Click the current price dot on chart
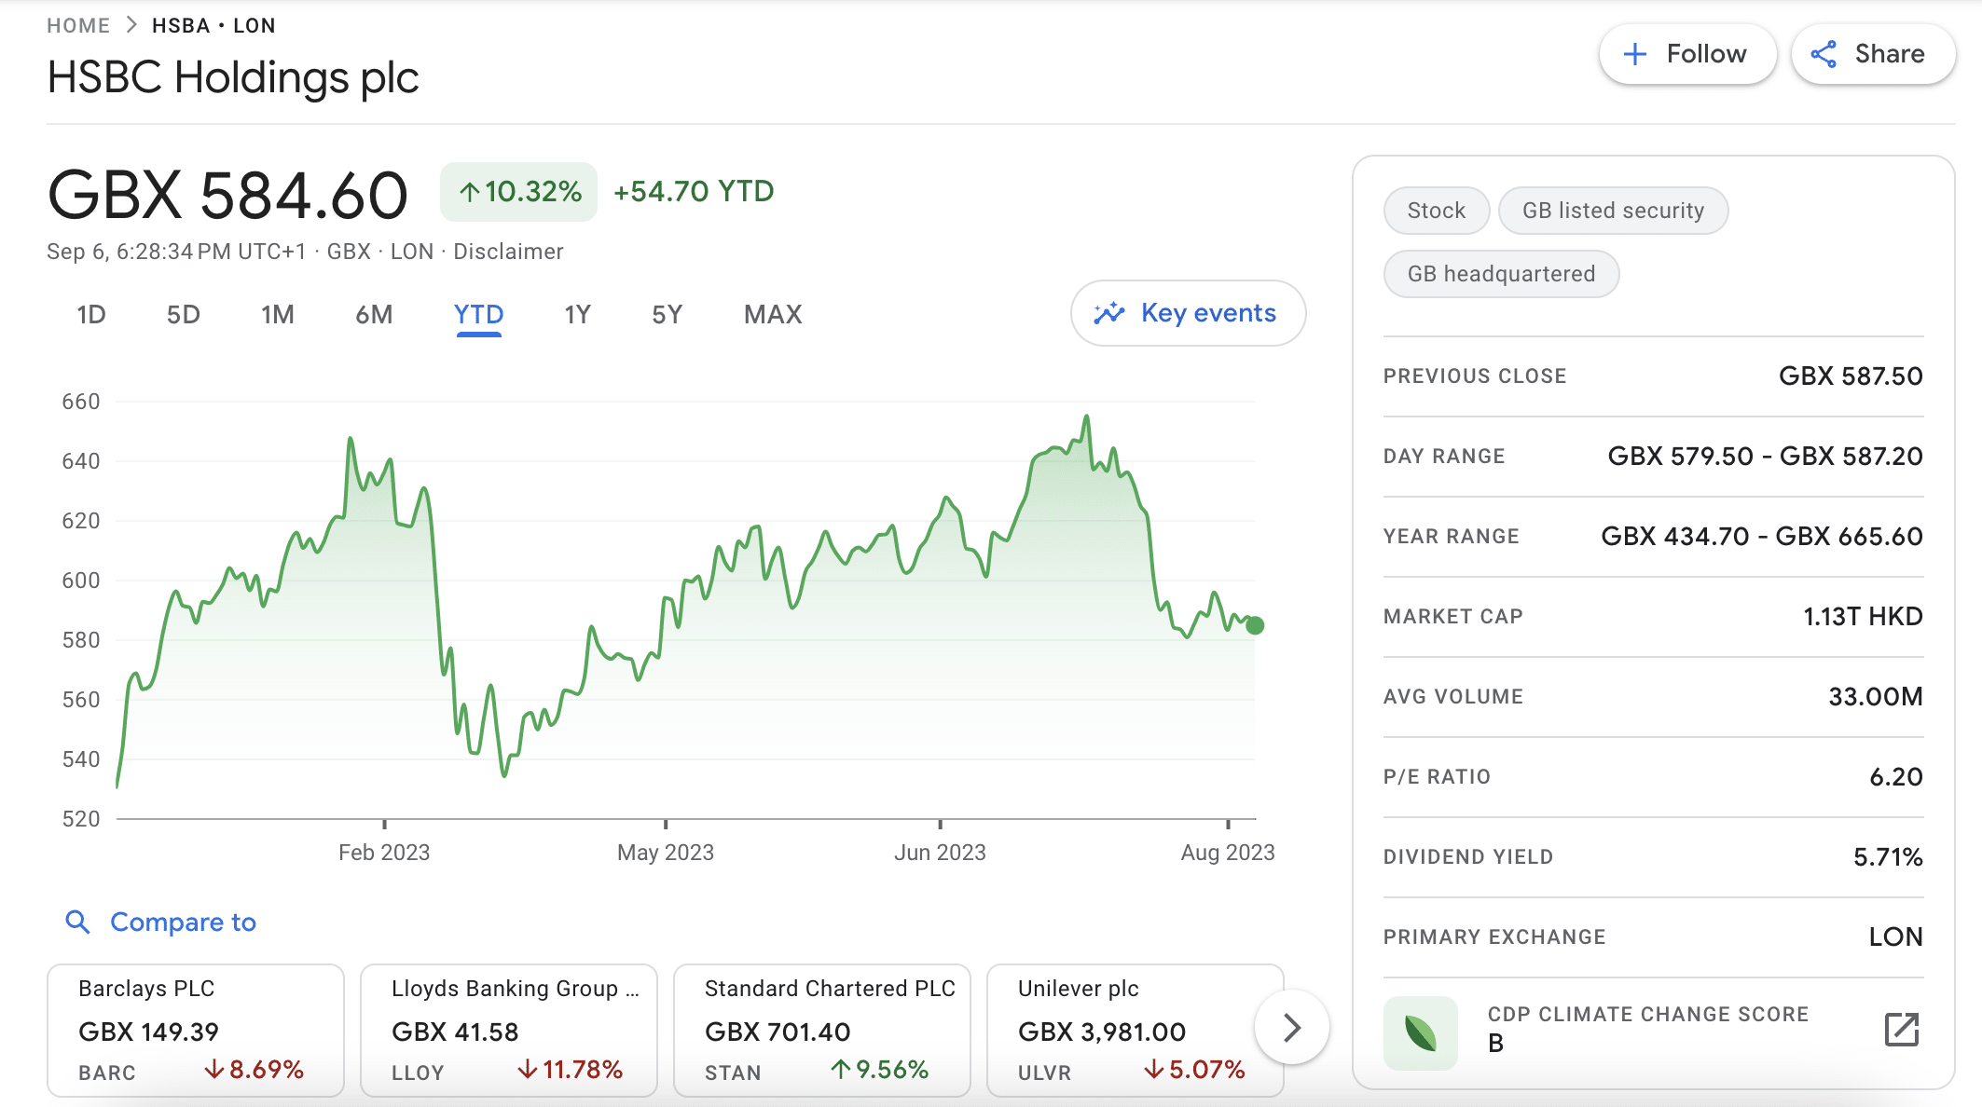This screenshot has width=1982, height=1107. (1255, 625)
